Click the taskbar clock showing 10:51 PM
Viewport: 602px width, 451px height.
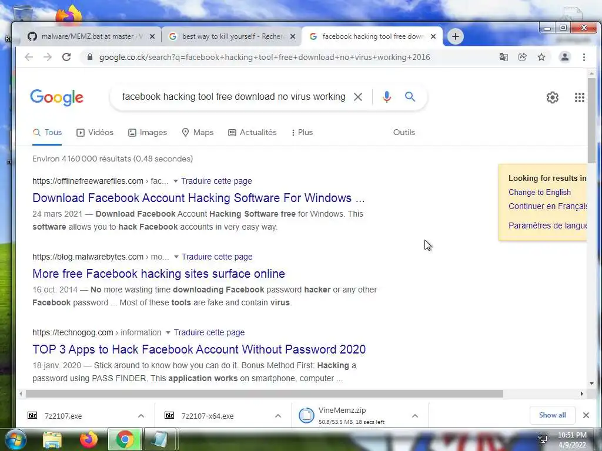[572, 439]
